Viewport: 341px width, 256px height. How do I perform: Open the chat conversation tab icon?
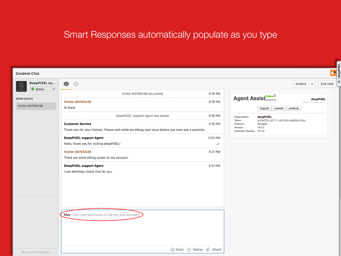click(66, 84)
